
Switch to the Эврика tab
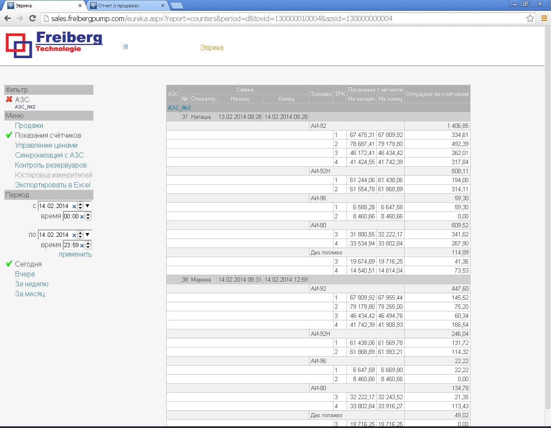39,6
